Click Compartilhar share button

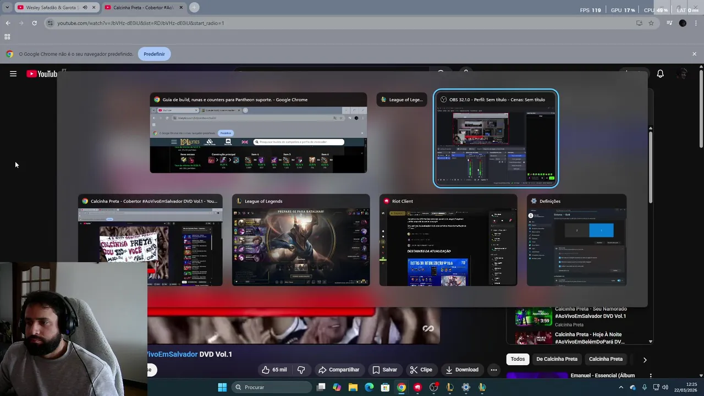(x=339, y=370)
